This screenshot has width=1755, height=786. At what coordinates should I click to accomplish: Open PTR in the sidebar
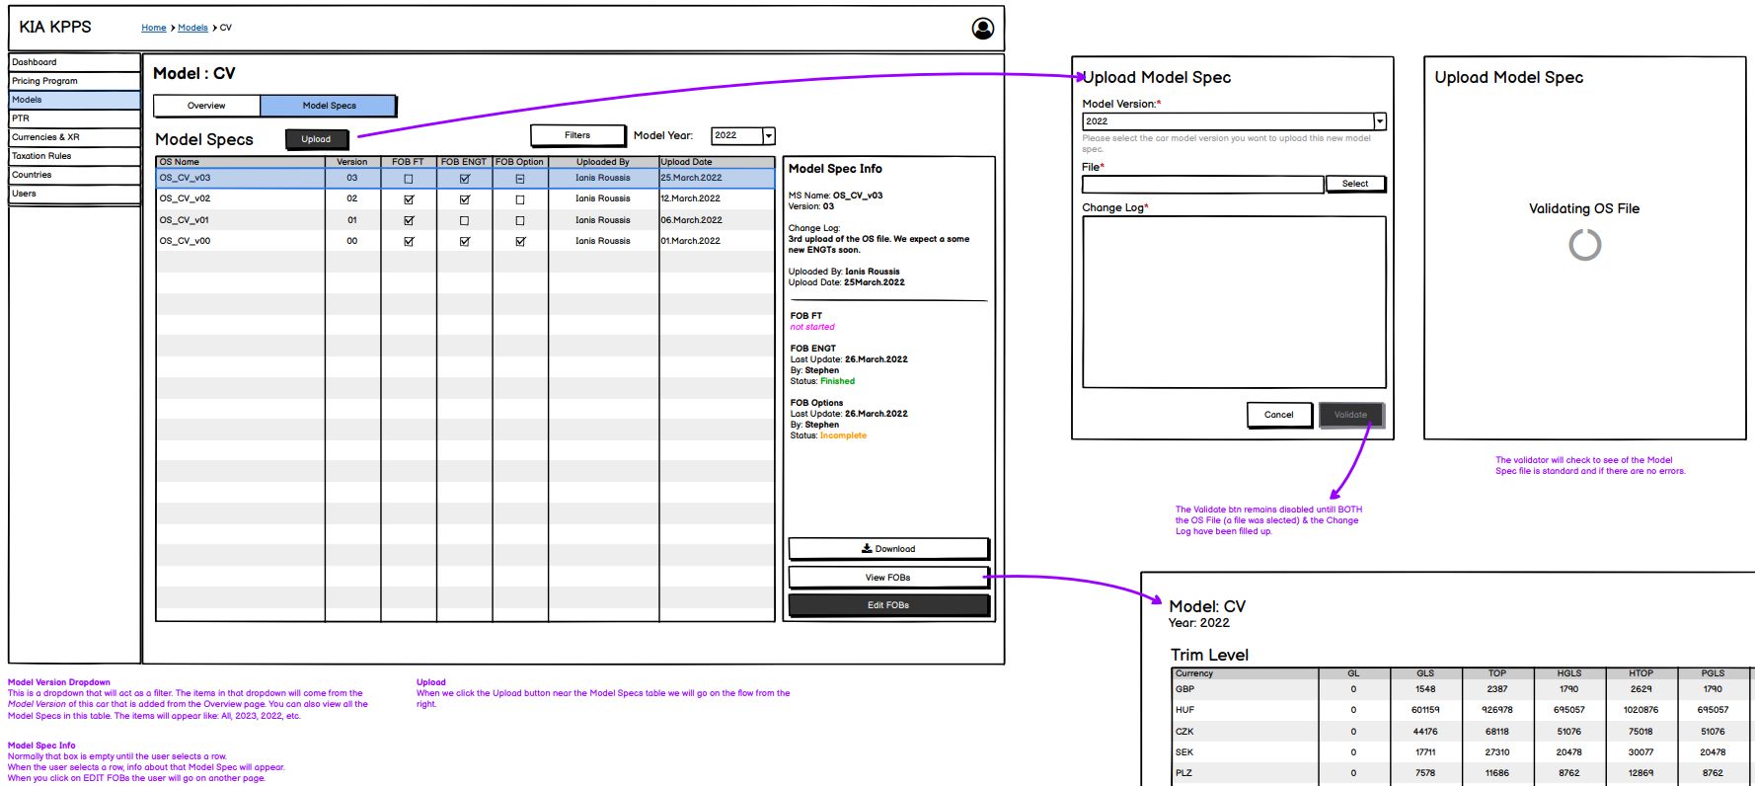pyautogui.click(x=74, y=118)
